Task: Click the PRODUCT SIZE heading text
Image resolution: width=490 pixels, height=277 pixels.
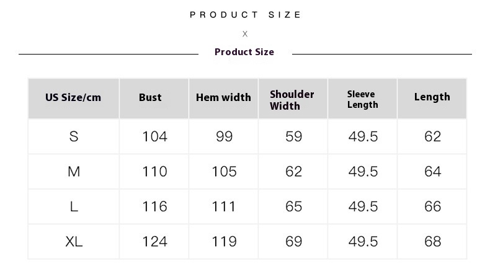Action: pos(246,15)
